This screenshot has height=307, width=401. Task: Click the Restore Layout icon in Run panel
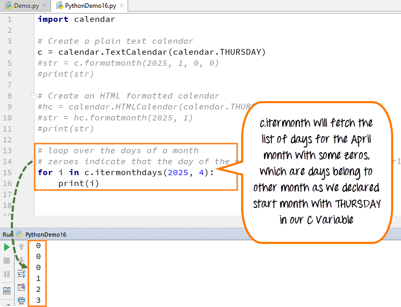coord(7,290)
